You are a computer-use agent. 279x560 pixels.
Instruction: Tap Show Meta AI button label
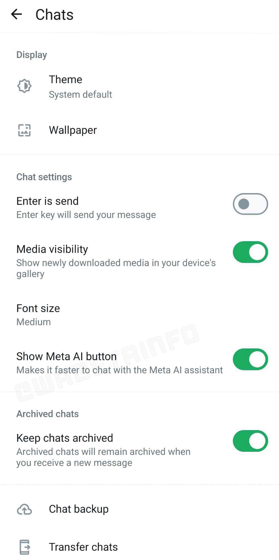tap(66, 356)
